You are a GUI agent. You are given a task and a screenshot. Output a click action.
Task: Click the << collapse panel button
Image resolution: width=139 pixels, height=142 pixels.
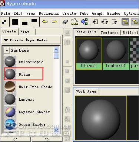coord(15,139)
